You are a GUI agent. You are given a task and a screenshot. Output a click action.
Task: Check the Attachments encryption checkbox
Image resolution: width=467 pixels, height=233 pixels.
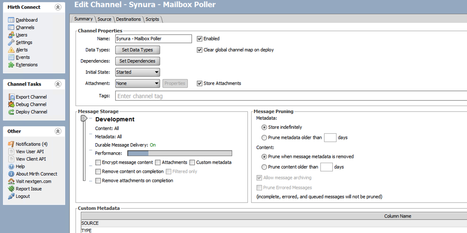click(x=158, y=163)
